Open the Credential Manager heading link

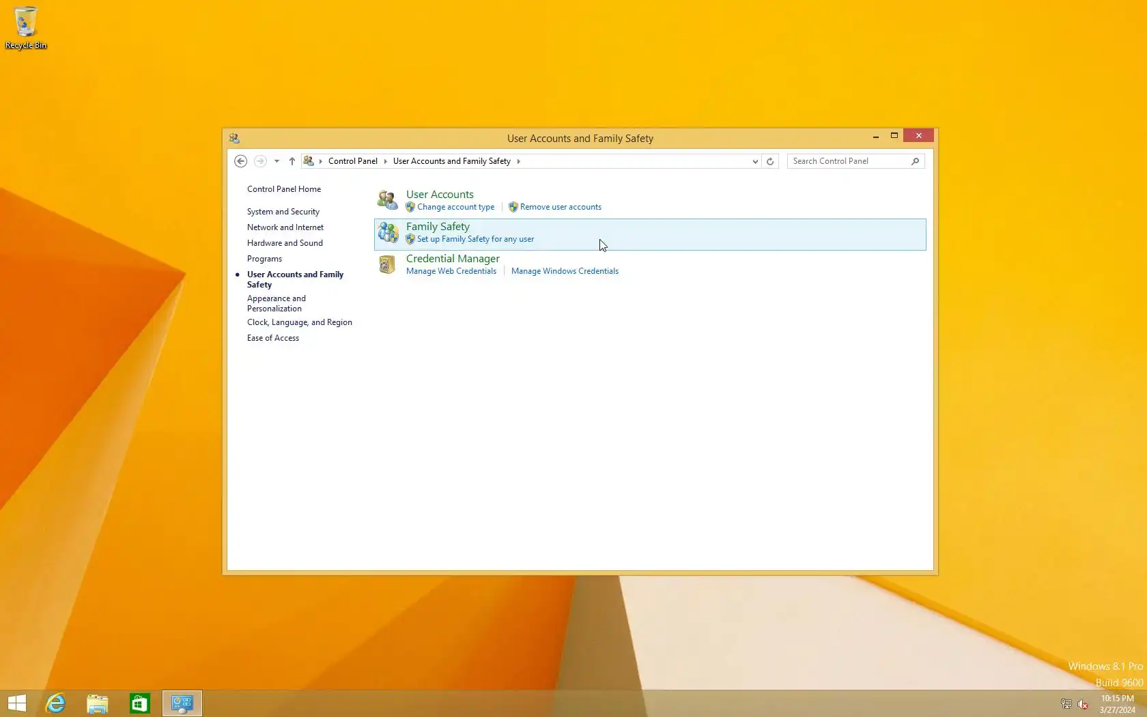[x=453, y=259]
